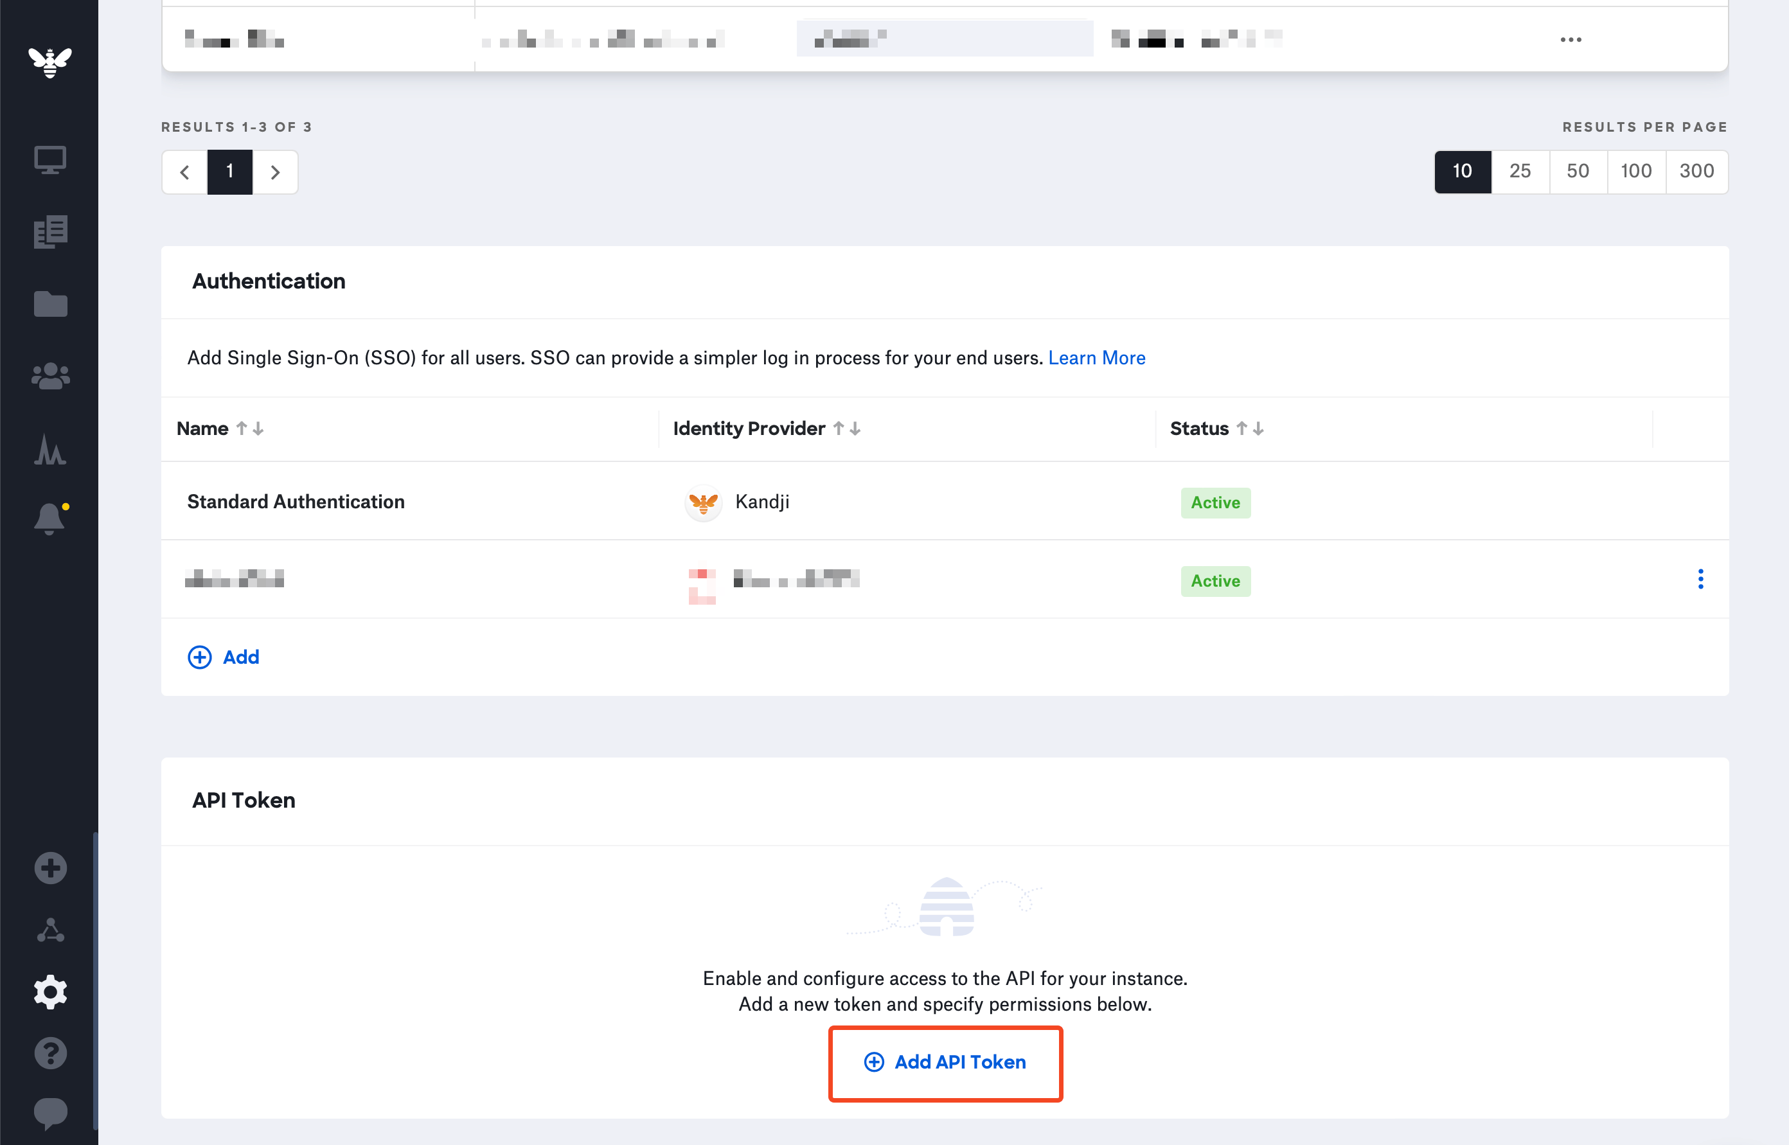The image size is (1789, 1145).
Task: Click the Kandji provider label
Action: 762,502
